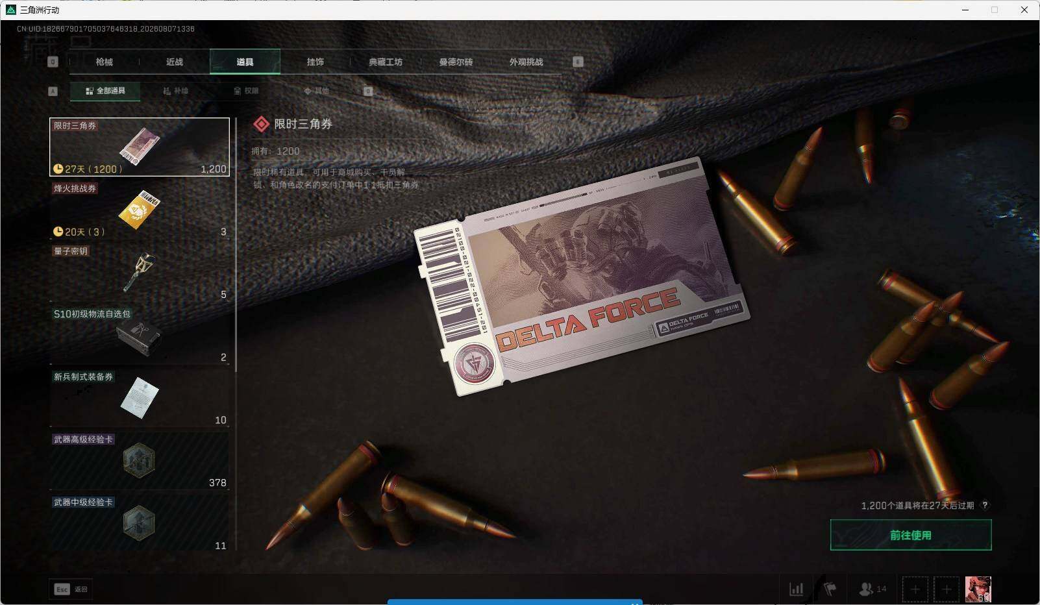
Task: Click the 三角洲行动 window title icon
Action: (x=10, y=10)
